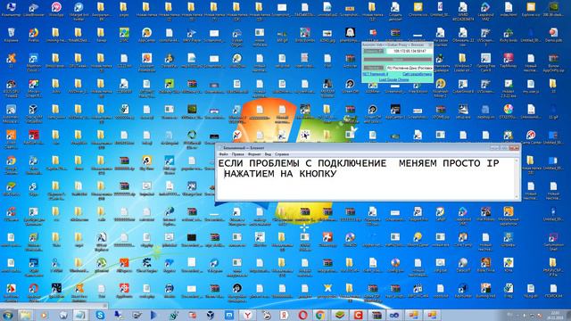Click the clock in the system tray

click(x=555, y=315)
